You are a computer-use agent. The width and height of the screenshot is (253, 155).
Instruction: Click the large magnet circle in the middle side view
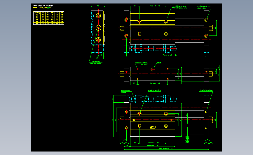click(x=153, y=70)
